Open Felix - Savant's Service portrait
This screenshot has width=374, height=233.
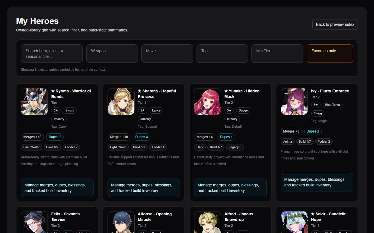[x=34, y=222]
